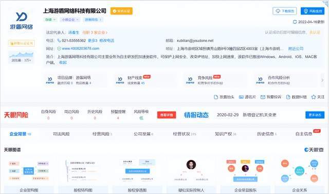329x194 pixels.
Task: Click the blue 更多动态 button
Action: [x=315, y=115]
